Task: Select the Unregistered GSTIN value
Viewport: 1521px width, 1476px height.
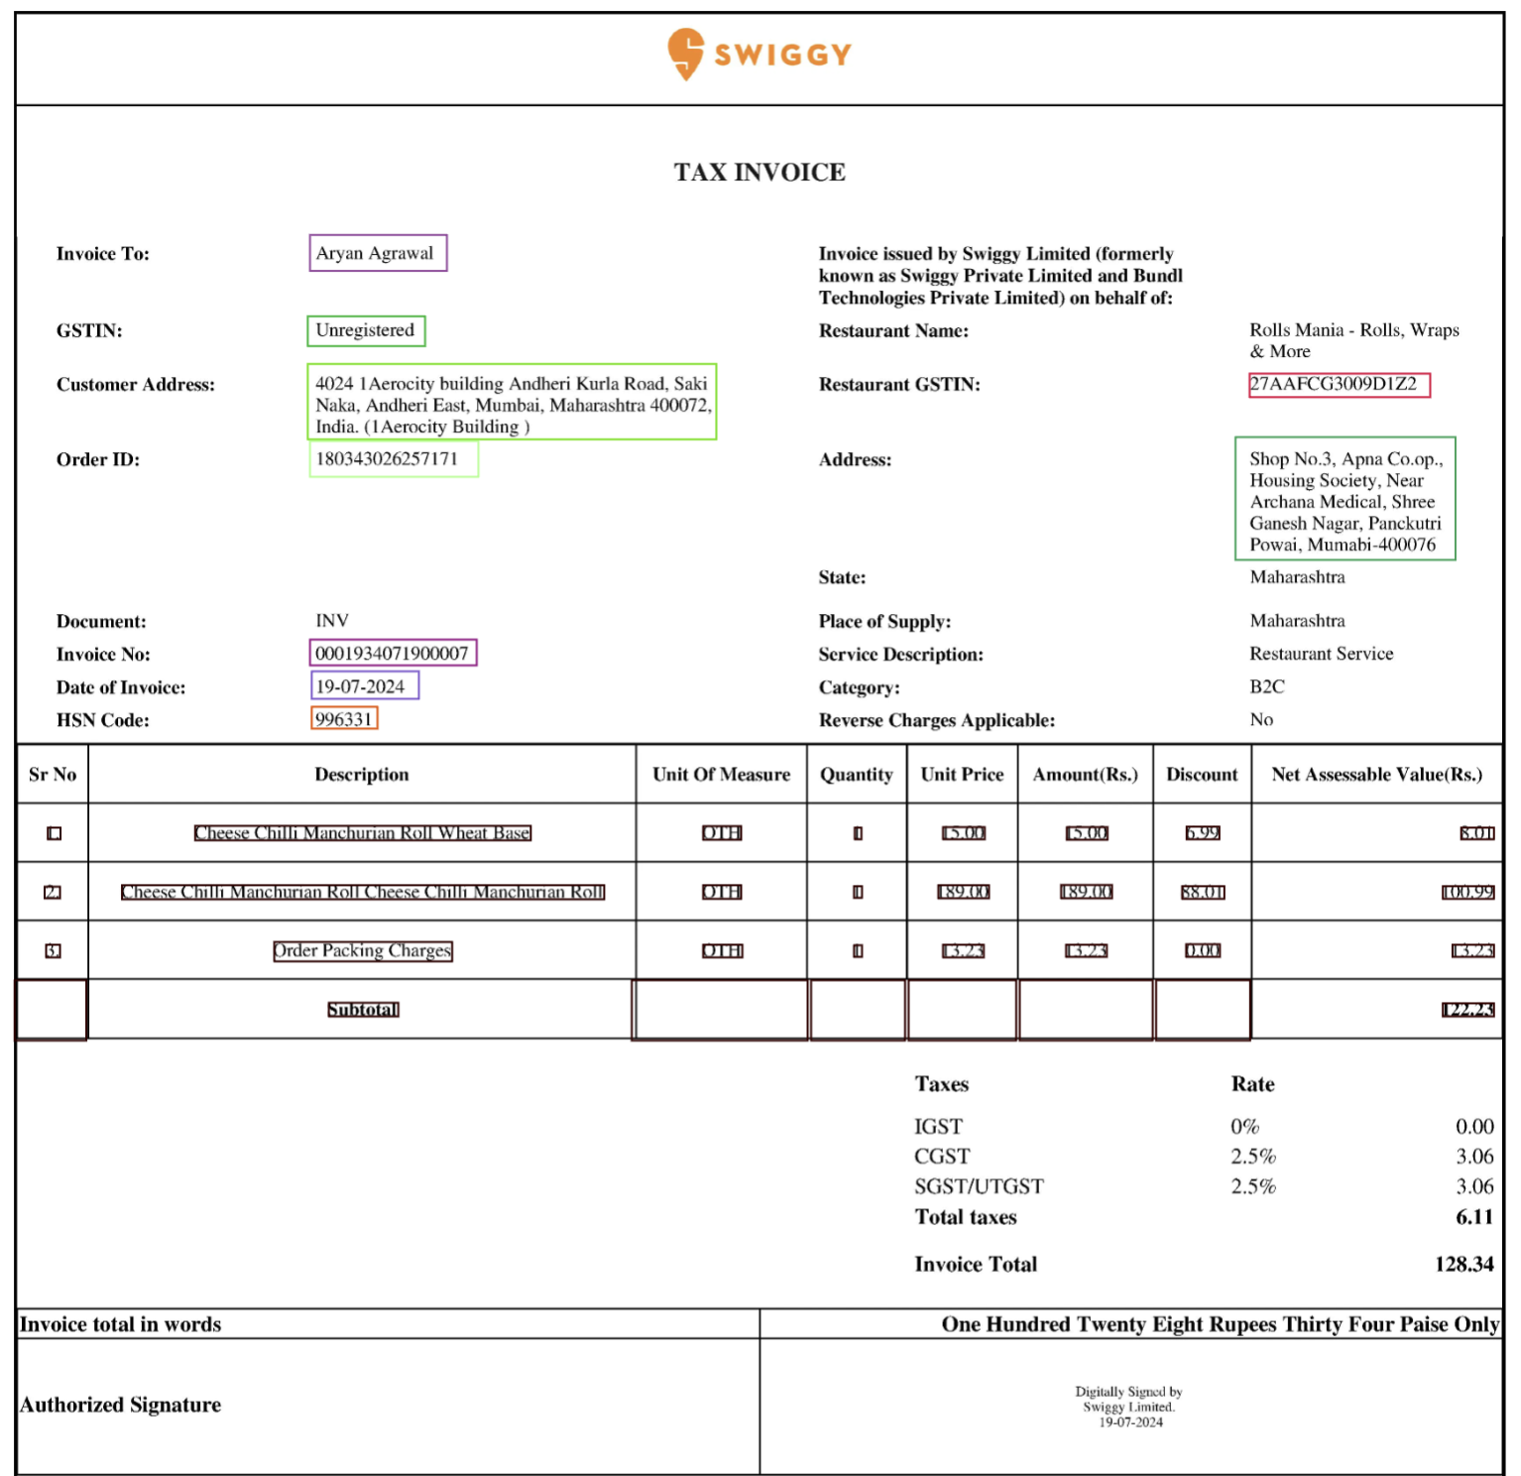Action: 366,330
